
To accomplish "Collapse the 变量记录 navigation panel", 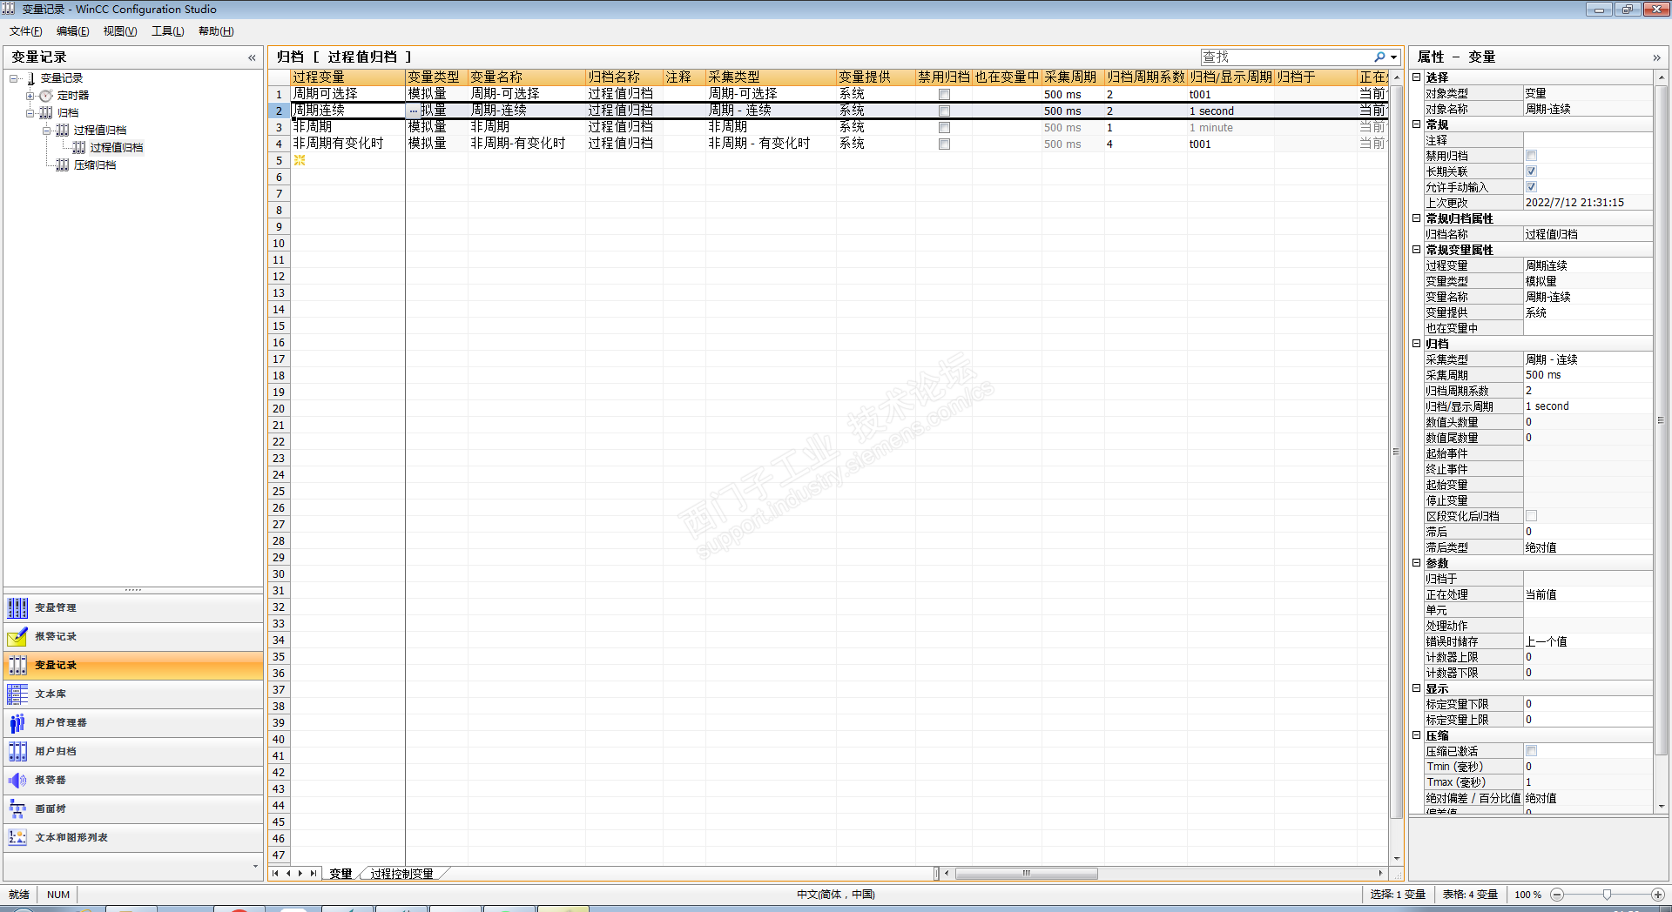I will [x=252, y=57].
